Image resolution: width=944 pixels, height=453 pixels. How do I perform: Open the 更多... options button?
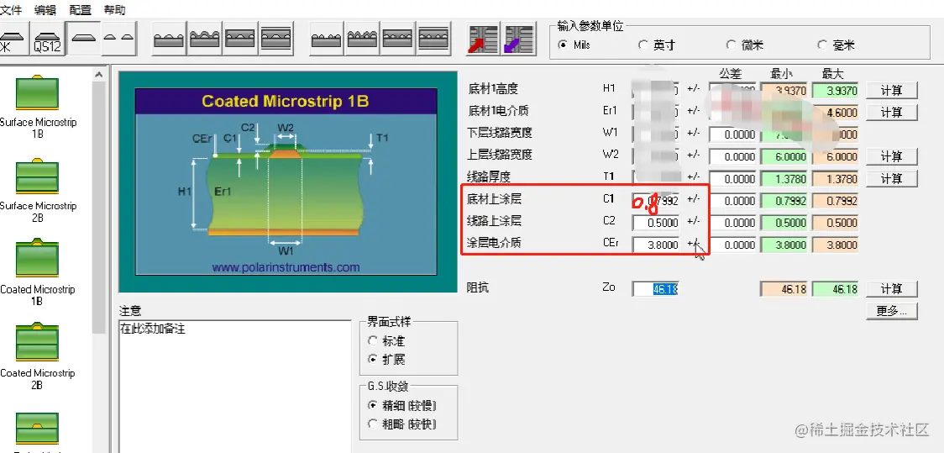(892, 311)
